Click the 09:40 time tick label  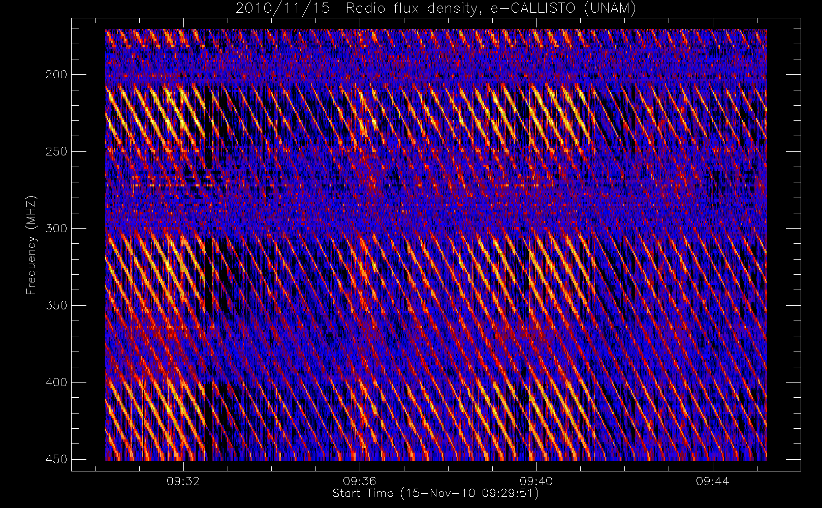coord(536,481)
